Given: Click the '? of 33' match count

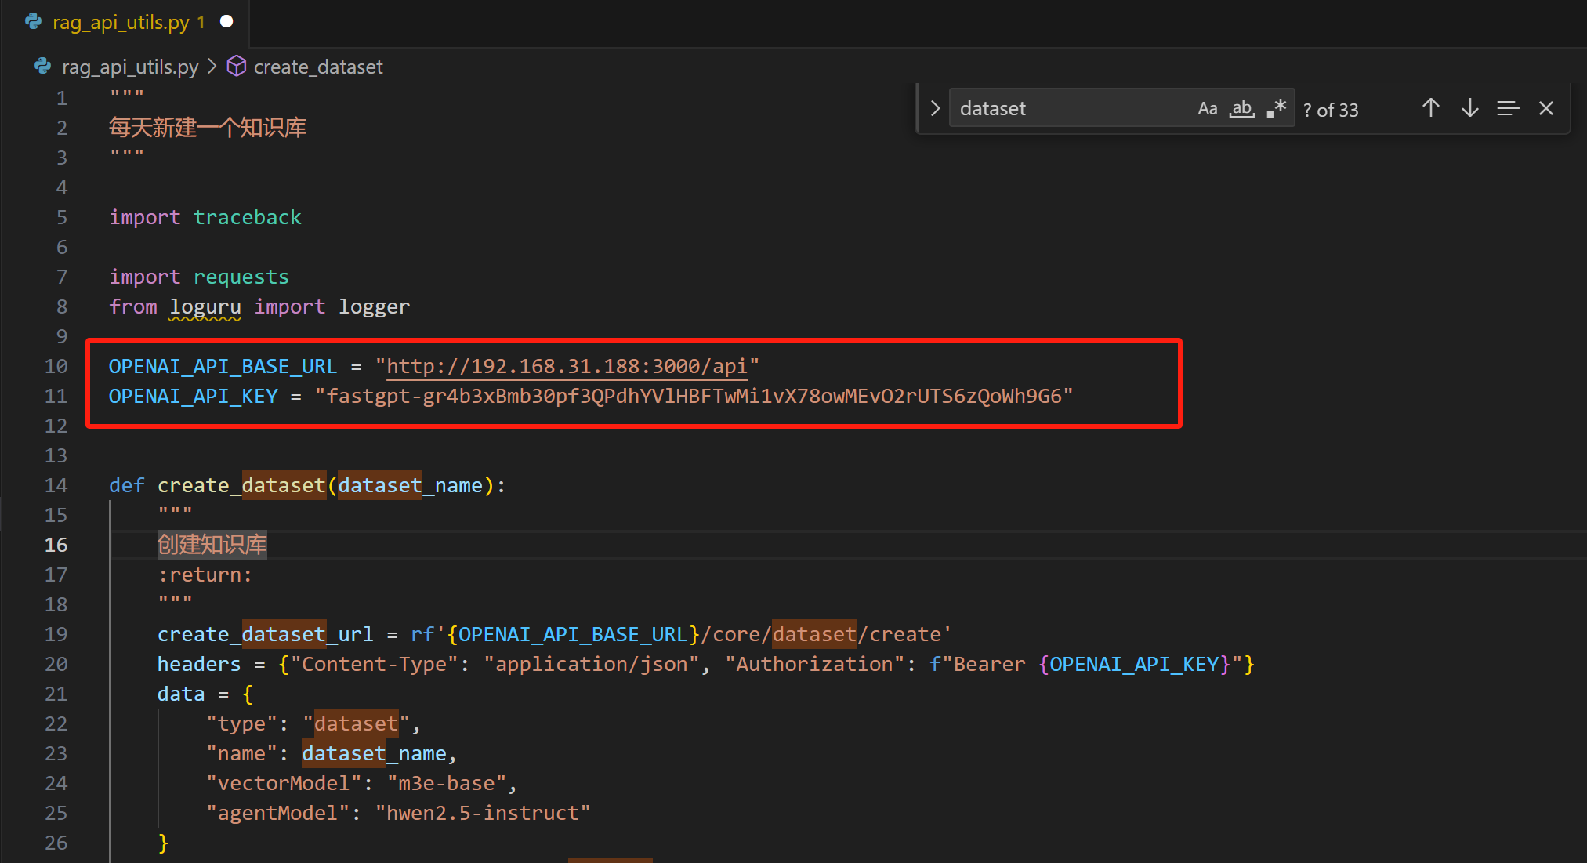Looking at the screenshot, I should coord(1331,110).
